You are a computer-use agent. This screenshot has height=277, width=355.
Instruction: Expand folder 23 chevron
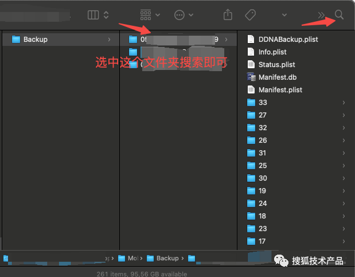pyautogui.click(x=344, y=229)
